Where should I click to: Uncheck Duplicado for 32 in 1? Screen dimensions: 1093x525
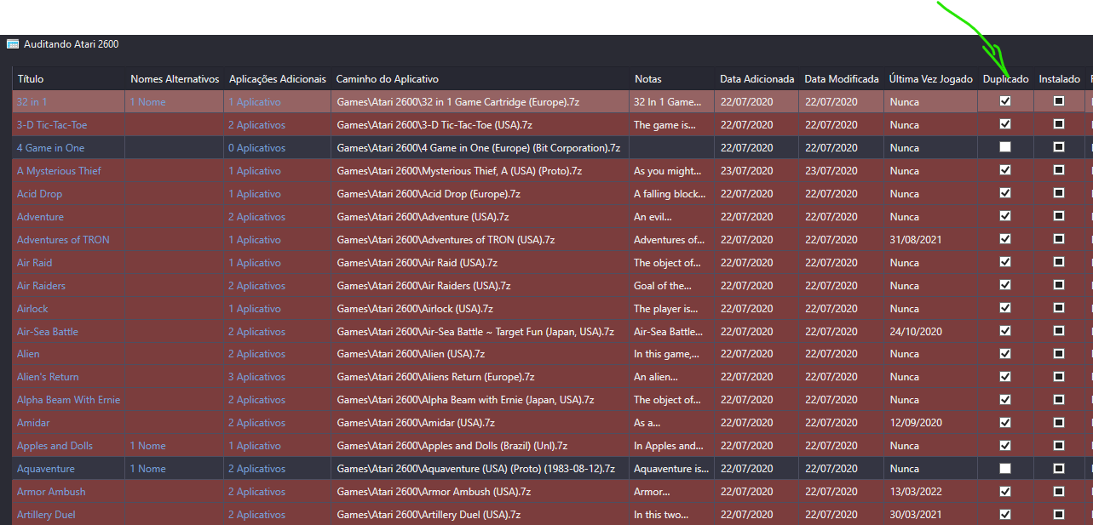point(1005,100)
